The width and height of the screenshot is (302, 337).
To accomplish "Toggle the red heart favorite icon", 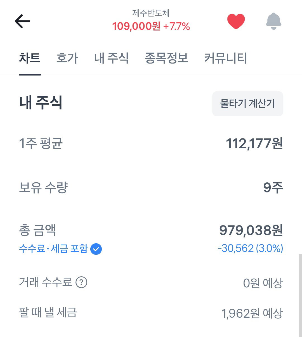I will coord(236,21).
